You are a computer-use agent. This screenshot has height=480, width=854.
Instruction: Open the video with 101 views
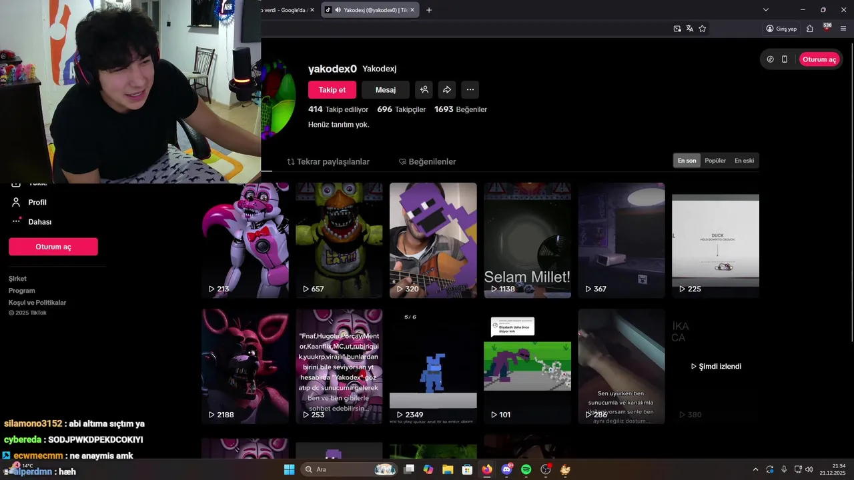click(x=527, y=366)
